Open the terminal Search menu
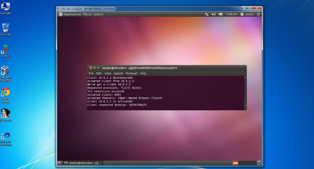The width and height of the screenshot is (314, 169). 118,73
